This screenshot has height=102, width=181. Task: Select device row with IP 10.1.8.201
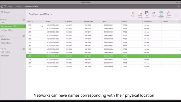(x=104, y=42)
